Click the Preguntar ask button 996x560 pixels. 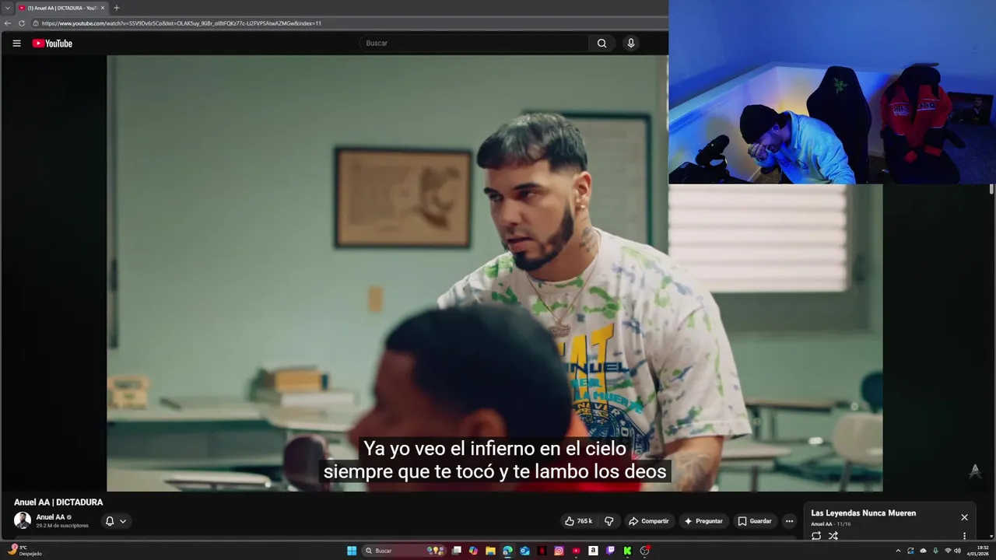tap(703, 521)
